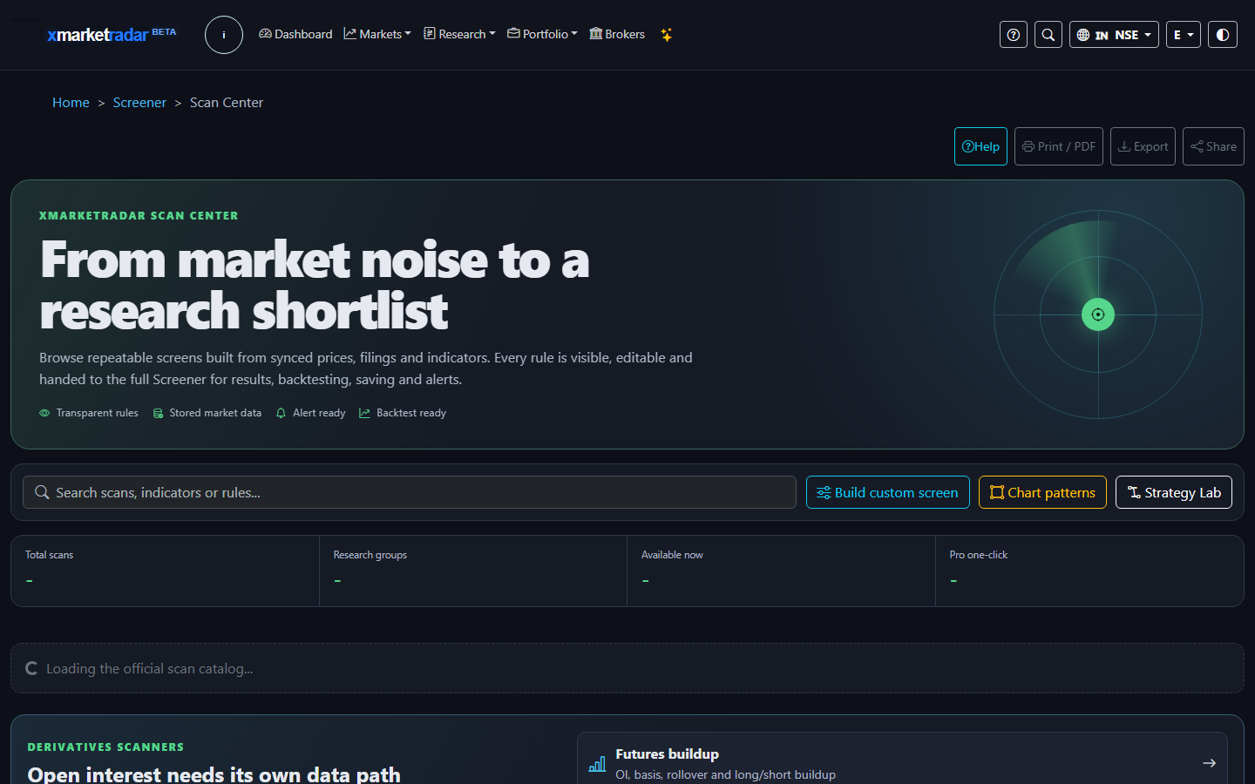Click the question mark help icon in navbar
This screenshot has height=784, width=1255.
pyautogui.click(x=1014, y=35)
